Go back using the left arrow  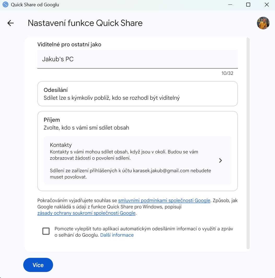tap(10, 23)
